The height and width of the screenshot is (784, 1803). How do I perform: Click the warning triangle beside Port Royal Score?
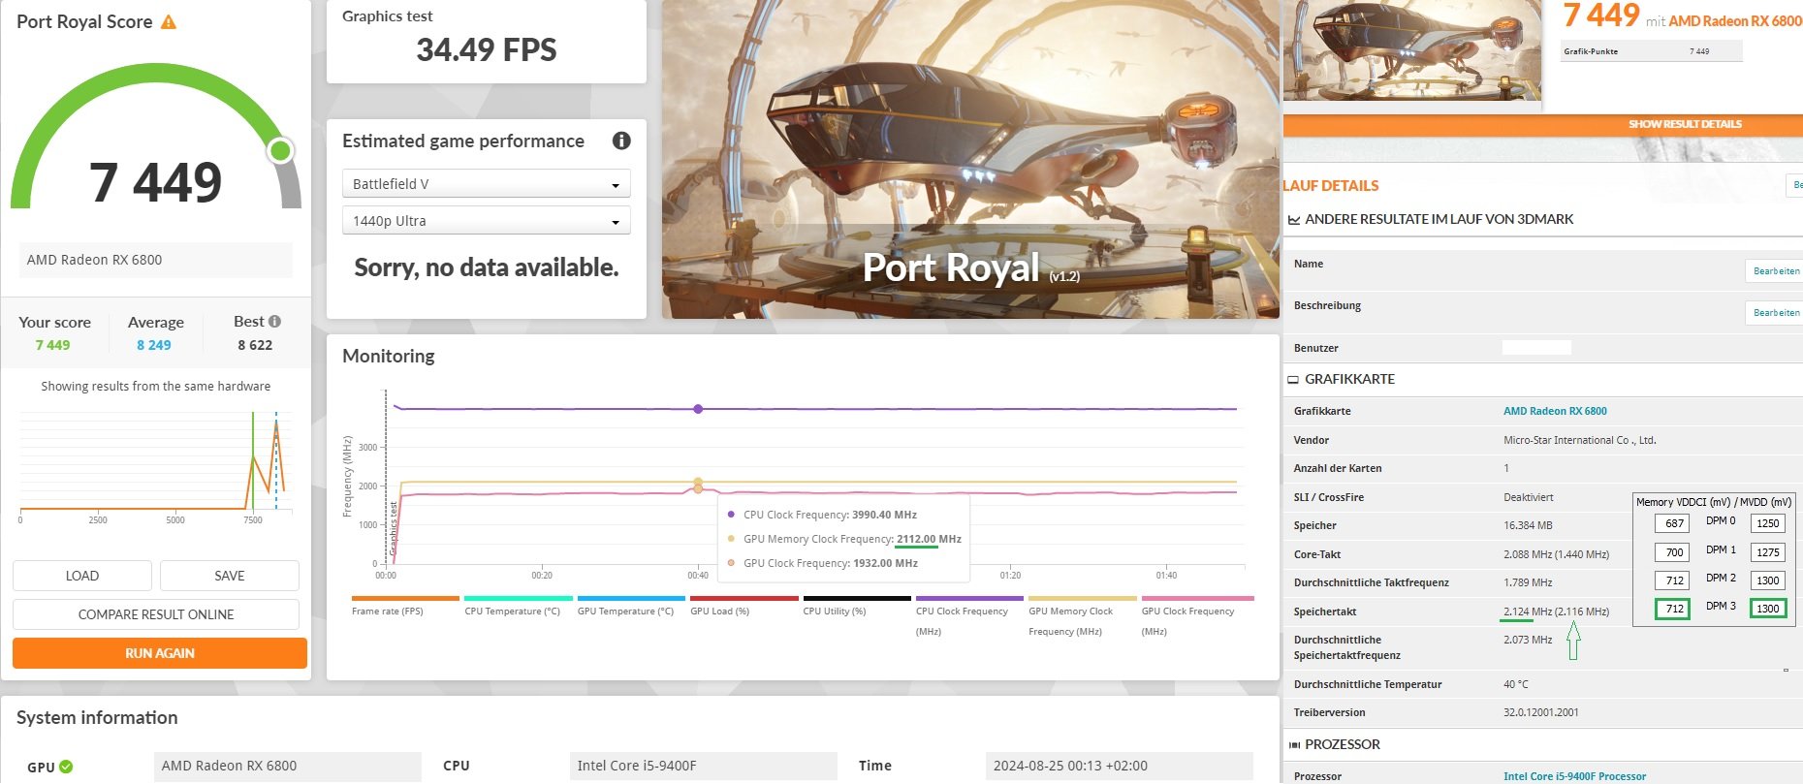(x=169, y=21)
